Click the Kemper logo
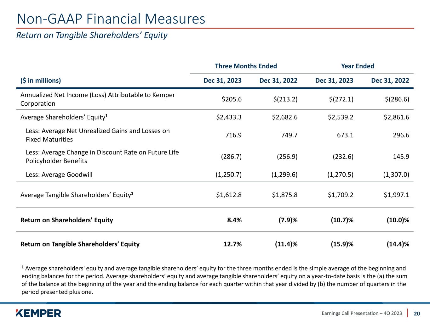This screenshot has width=430, height=322. pos(38,313)
